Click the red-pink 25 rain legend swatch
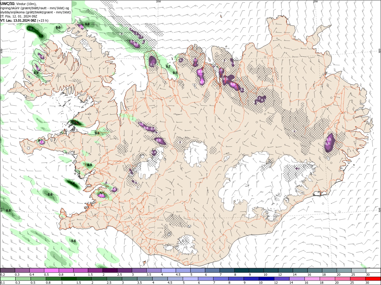This screenshot has width=381, height=285. point(358,279)
